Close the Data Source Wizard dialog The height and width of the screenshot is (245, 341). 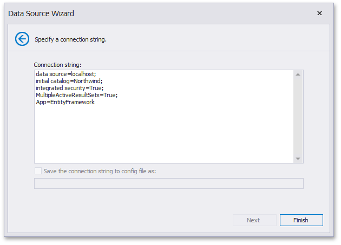(319, 13)
